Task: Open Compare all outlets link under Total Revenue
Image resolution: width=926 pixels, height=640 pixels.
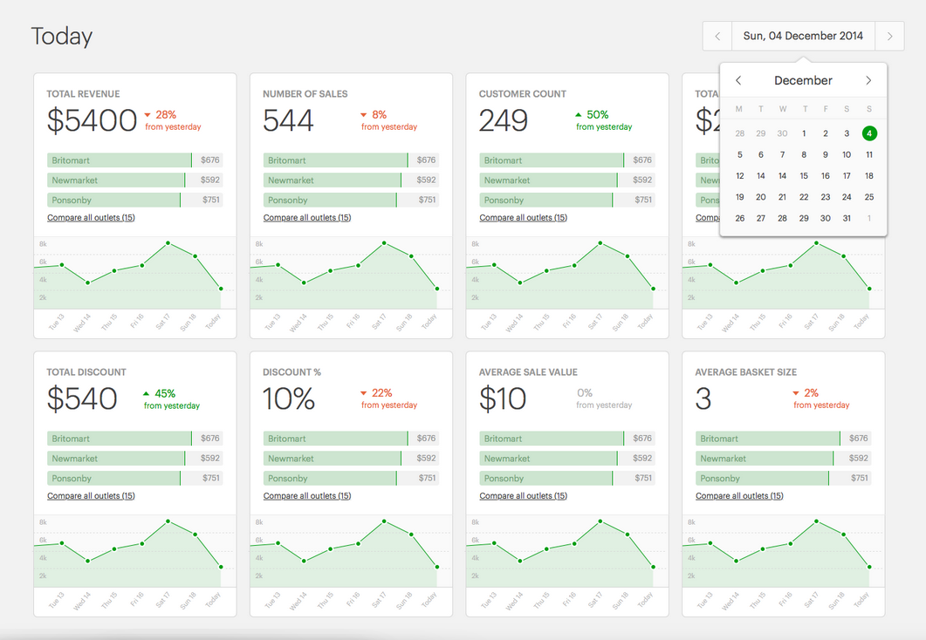Action: click(91, 218)
